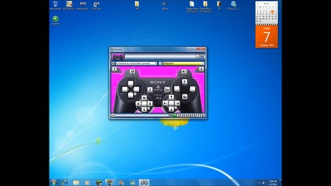Switch to set 6
Image resolution: width=331 pixels, height=186 pixels.
[x=194, y=115]
